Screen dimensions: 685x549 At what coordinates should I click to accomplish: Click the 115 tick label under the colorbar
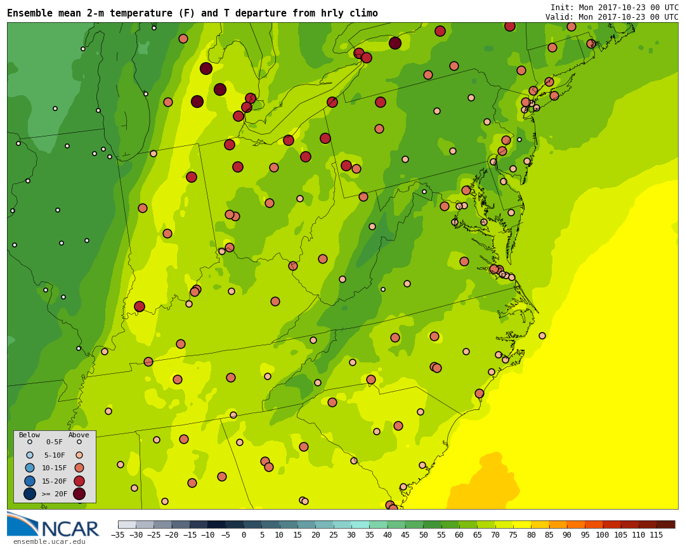(x=656, y=534)
